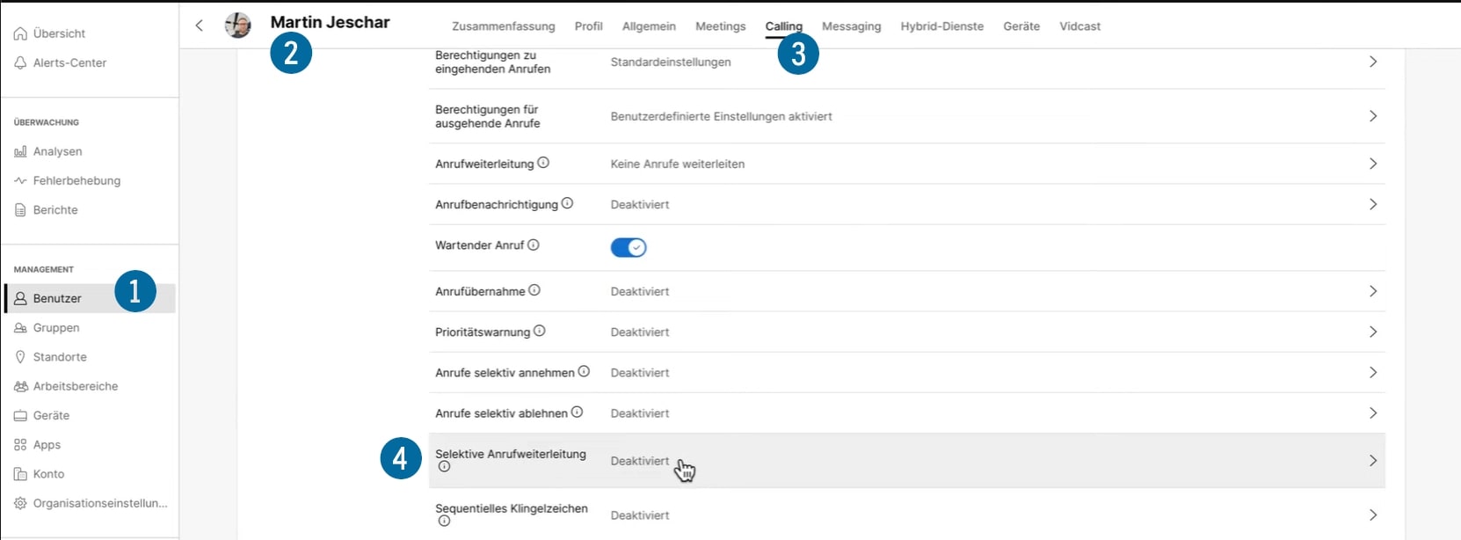1461x540 pixels.
Task: Go to Analysen in the sidebar
Action: click(57, 151)
